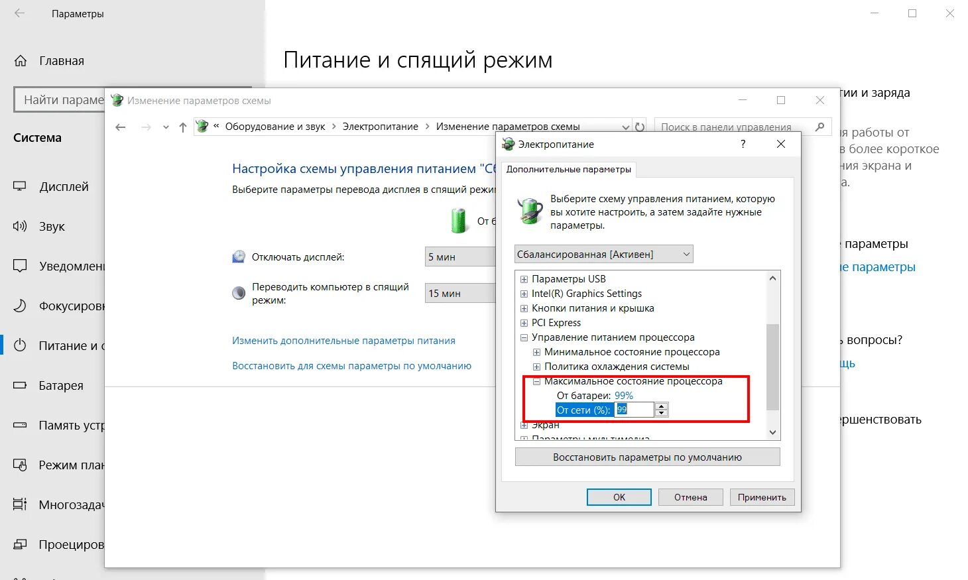Screen dimensions: 968x580
Task: Collapse Максимальное состояние процессора node
Action: (x=536, y=381)
